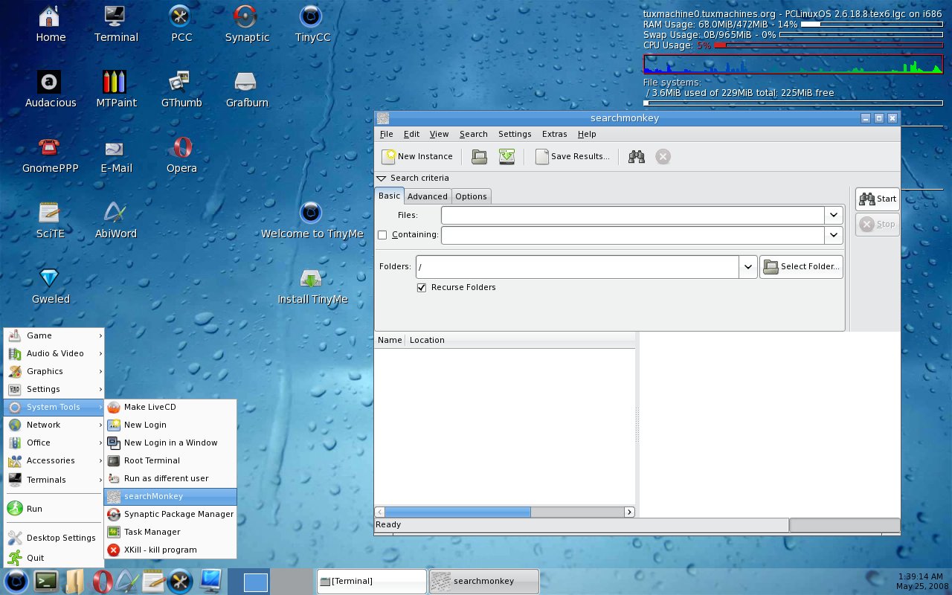952x595 pixels.
Task: Select the GnomePPP telephone icon
Action: coord(51,147)
